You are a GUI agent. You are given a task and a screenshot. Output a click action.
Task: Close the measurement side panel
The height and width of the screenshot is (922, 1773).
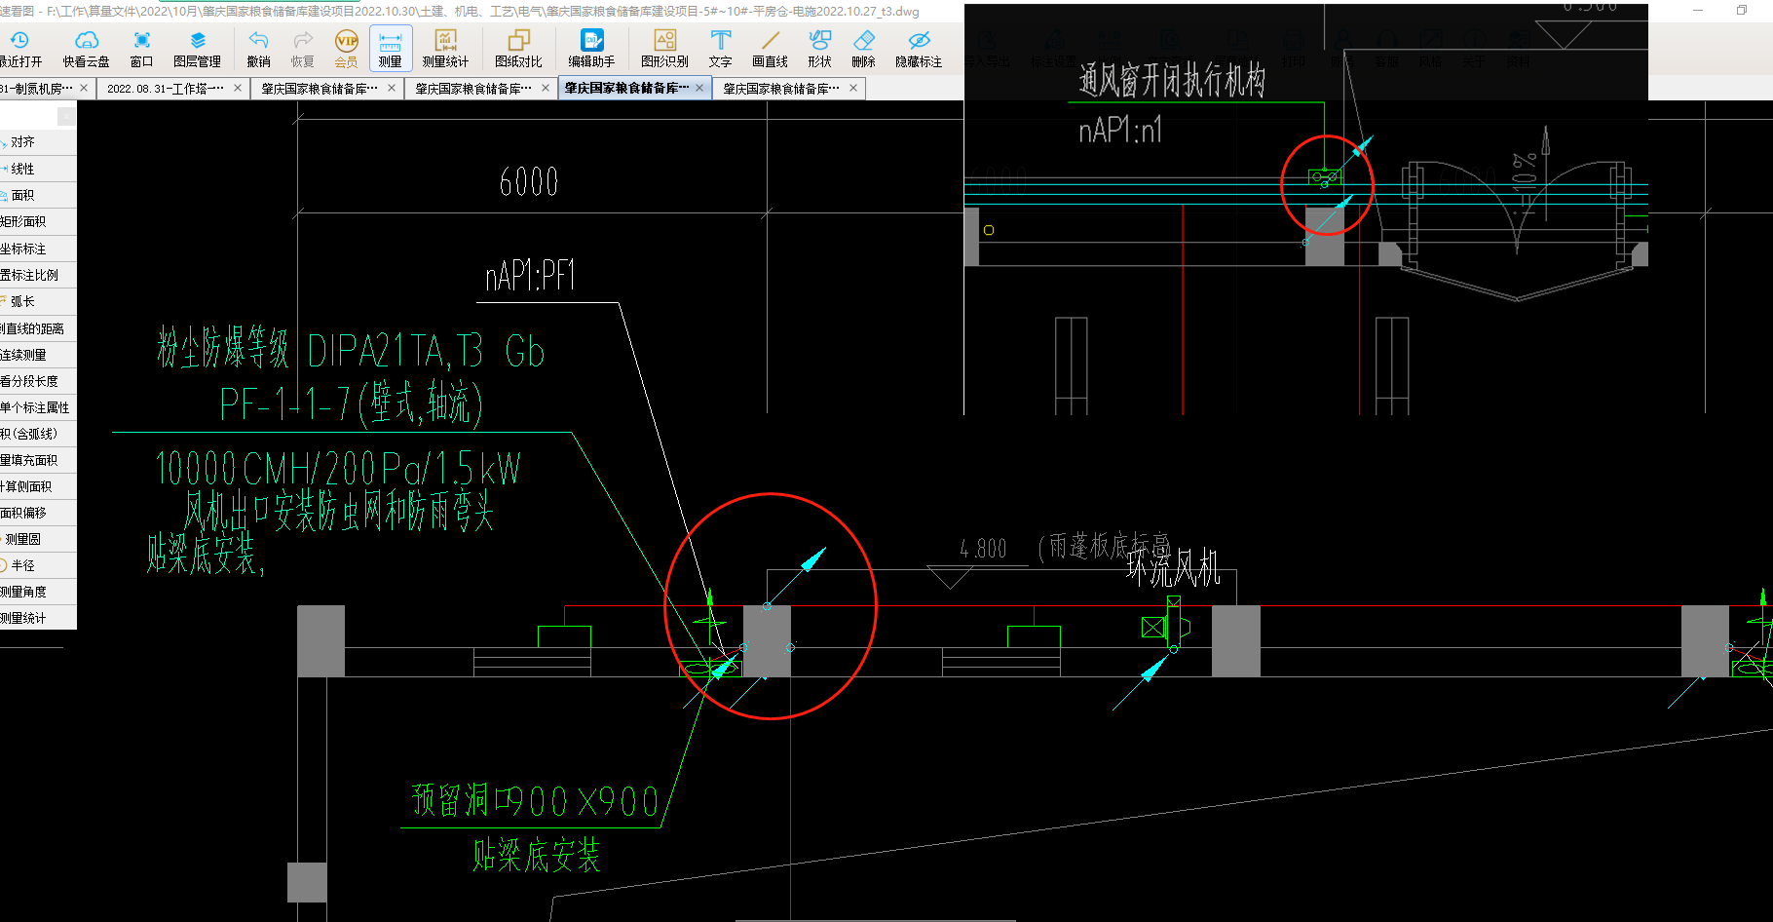click(66, 116)
